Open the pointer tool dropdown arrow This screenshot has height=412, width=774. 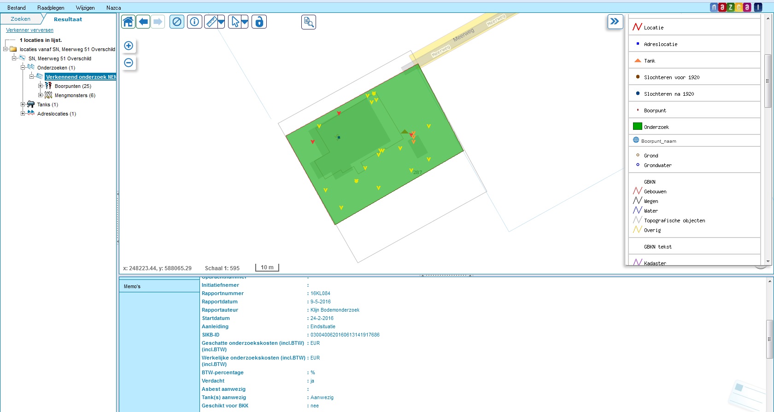245,22
